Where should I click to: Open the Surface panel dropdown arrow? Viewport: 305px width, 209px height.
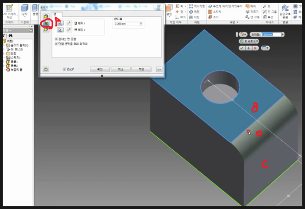click(x=237, y=23)
